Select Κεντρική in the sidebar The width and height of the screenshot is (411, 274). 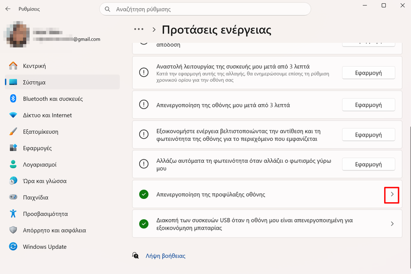pyautogui.click(x=34, y=66)
